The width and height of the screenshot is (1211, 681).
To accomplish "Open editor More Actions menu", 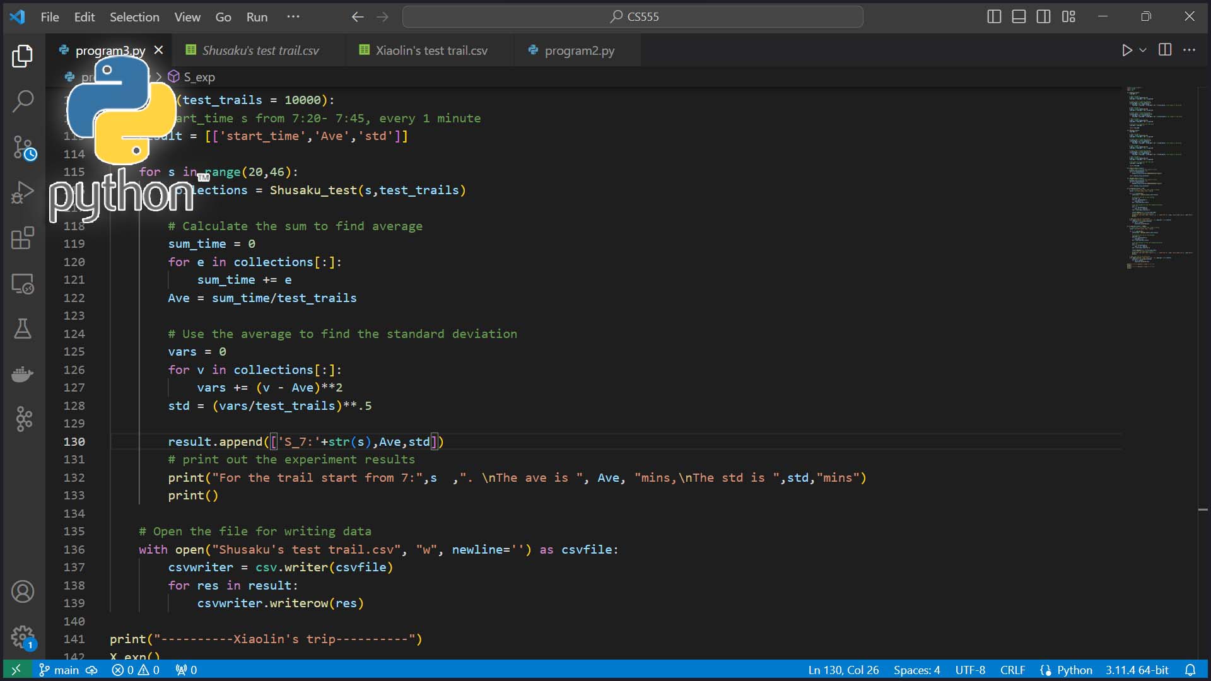I will pyautogui.click(x=1190, y=50).
